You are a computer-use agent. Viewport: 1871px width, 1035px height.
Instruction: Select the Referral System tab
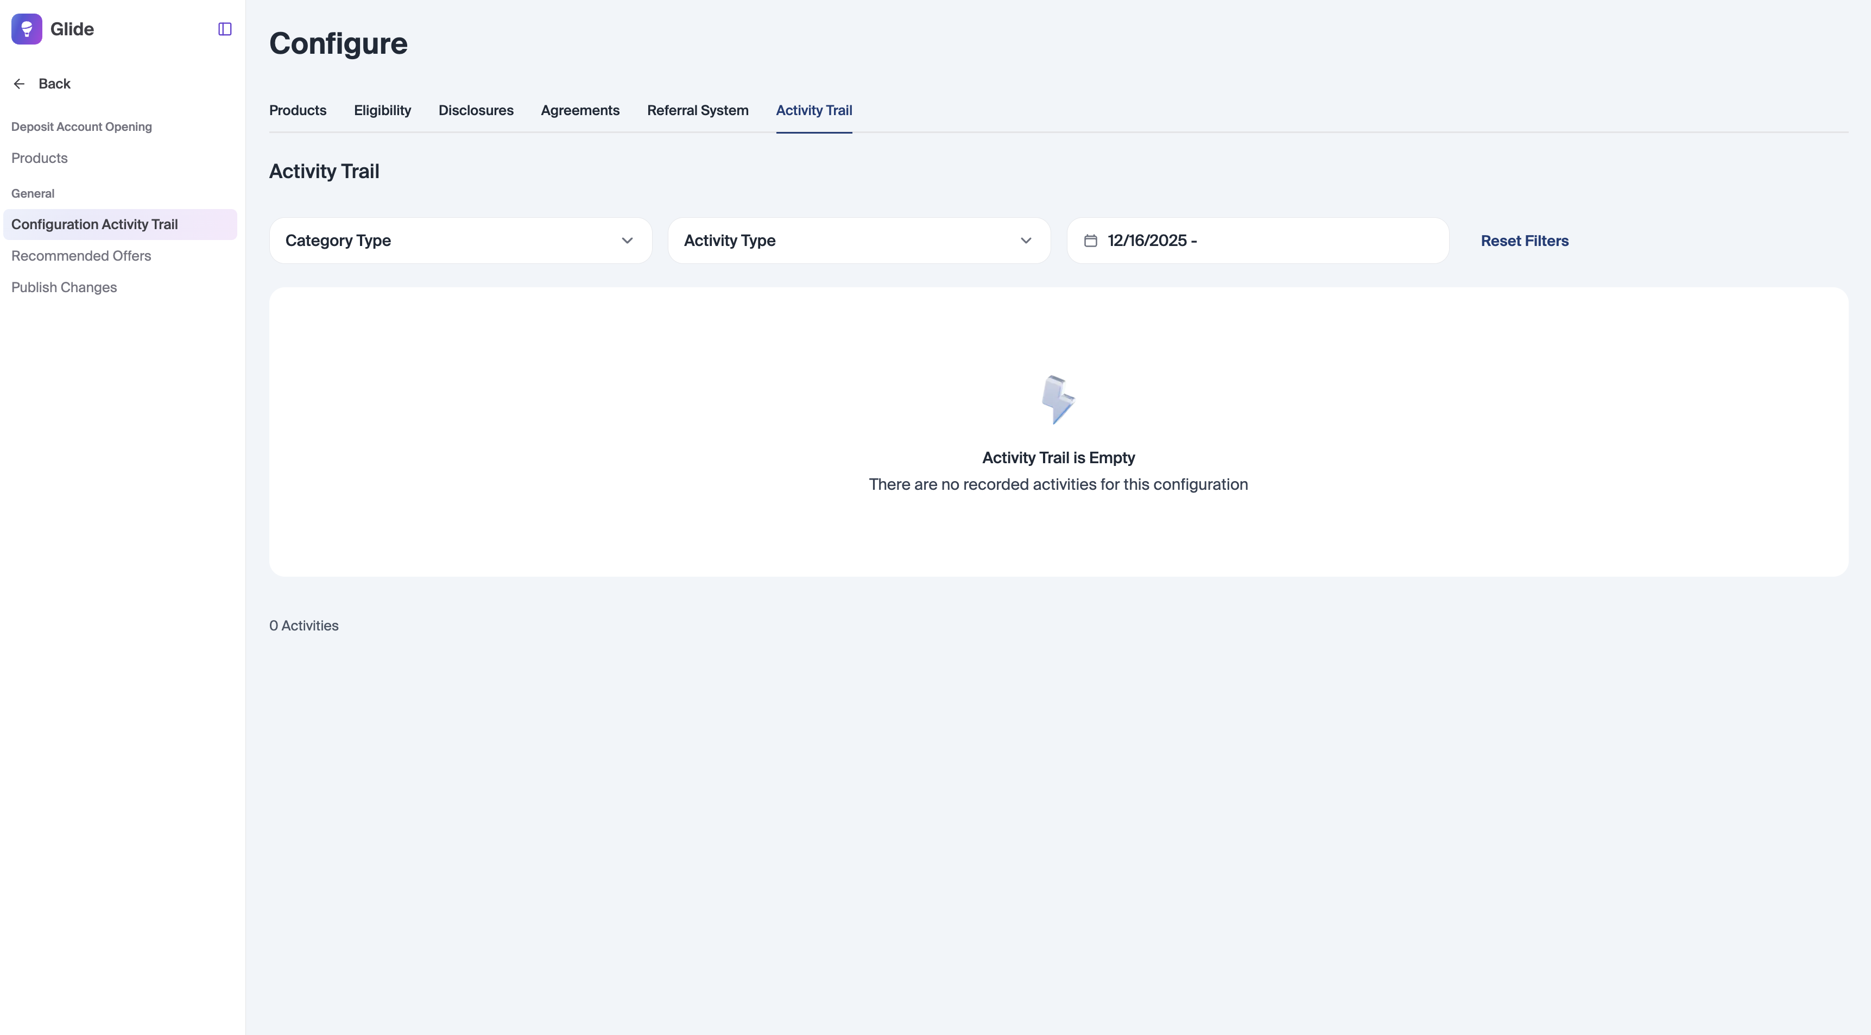(x=697, y=110)
